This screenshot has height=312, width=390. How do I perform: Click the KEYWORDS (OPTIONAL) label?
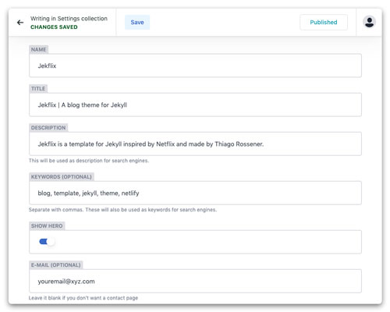click(x=62, y=177)
